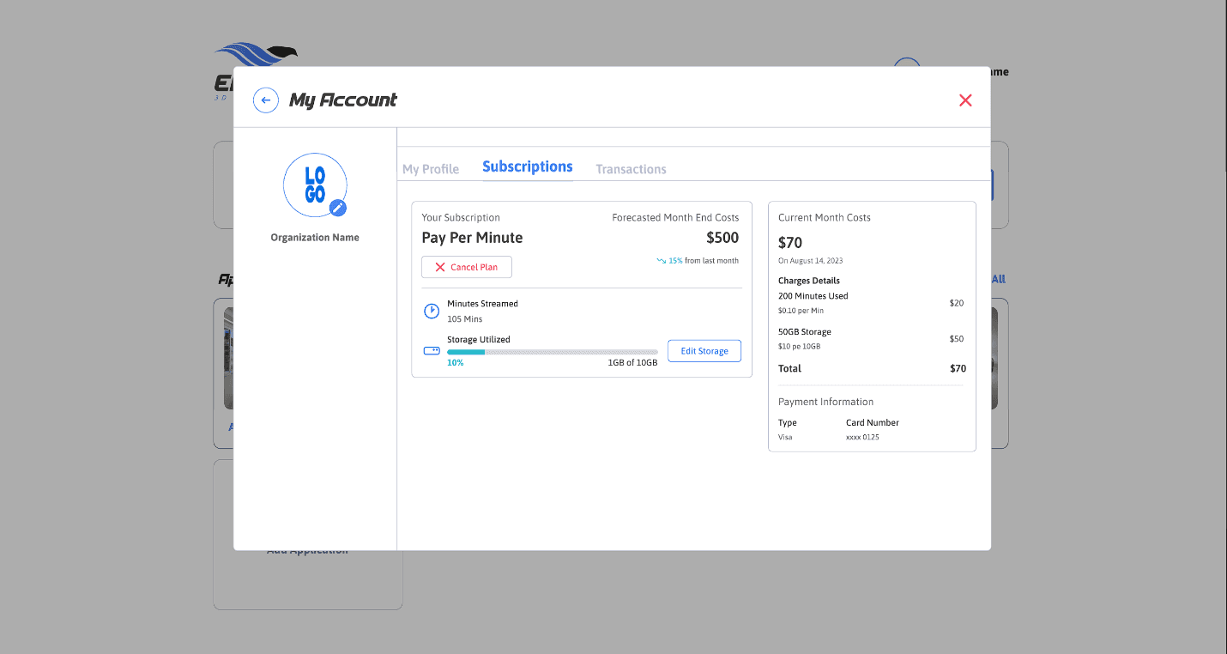The width and height of the screenshot is (1227, 654).
Task: Select the circular LOGO avatar image
Action: click(x=315, y=185)
